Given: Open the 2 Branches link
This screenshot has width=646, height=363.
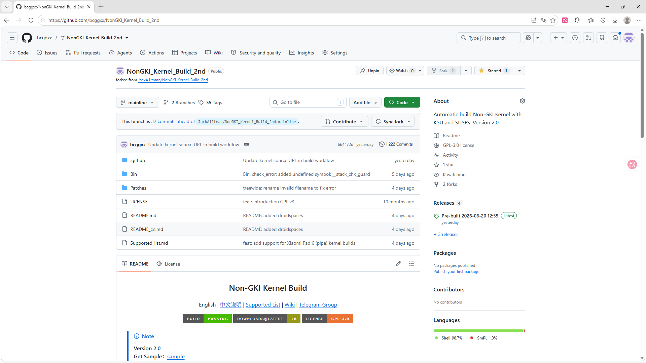Looking at the screenshot, I should tap(179, 103).
